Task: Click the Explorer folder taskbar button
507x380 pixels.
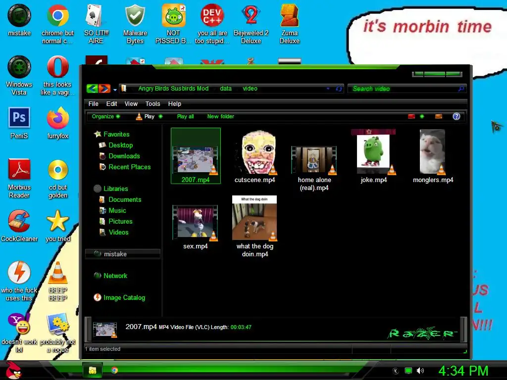Action: point(93,370)
